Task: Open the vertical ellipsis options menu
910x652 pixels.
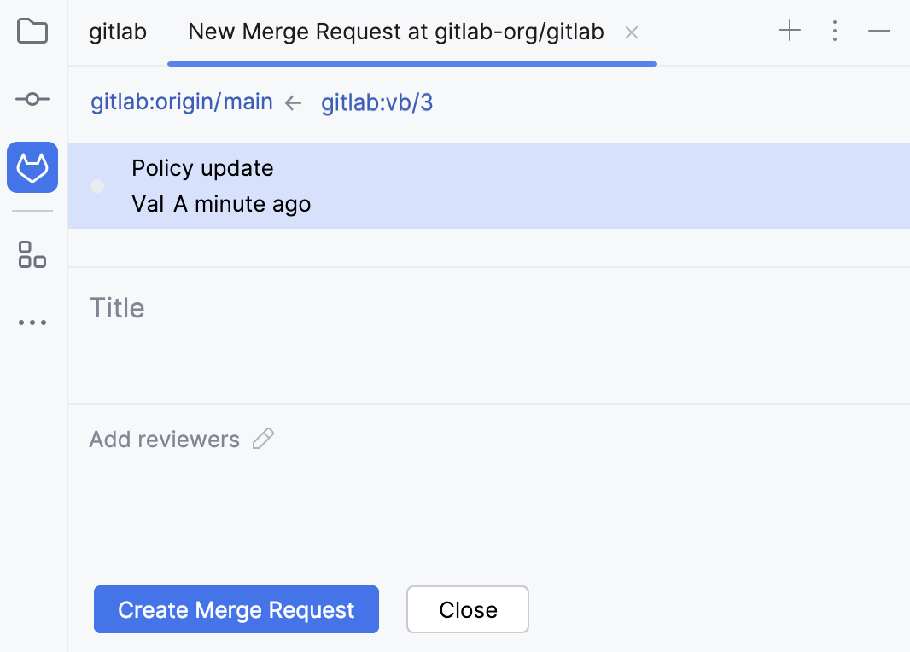Action: pyautogui.click(x=834, y=31)
